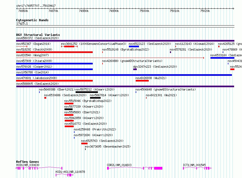The height and width of the screenshot is (178, 242).
Task: Open nsv576026 (Cooper2011) variant label
Action: click(34, 67)
